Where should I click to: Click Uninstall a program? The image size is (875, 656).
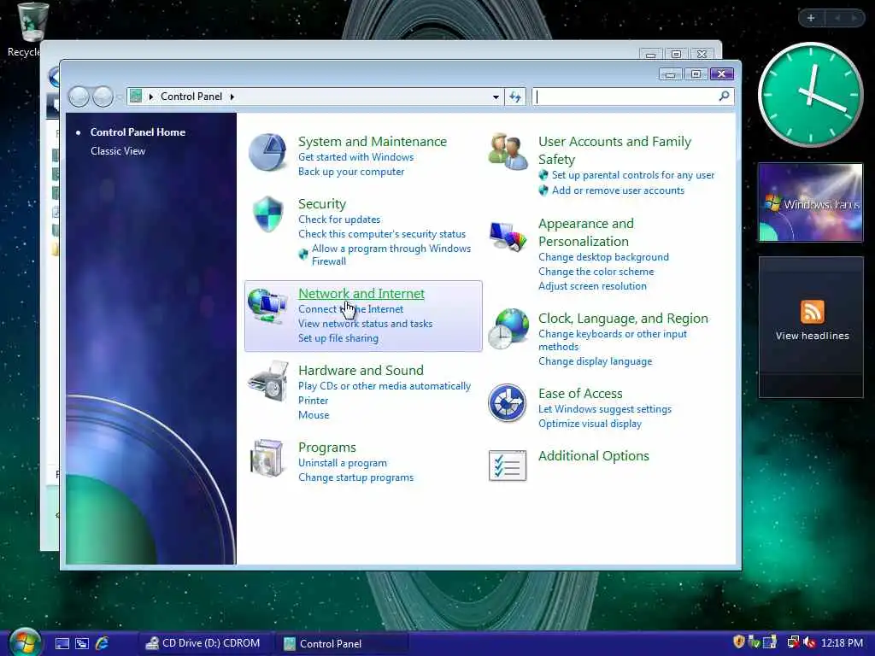coord(342,463)
